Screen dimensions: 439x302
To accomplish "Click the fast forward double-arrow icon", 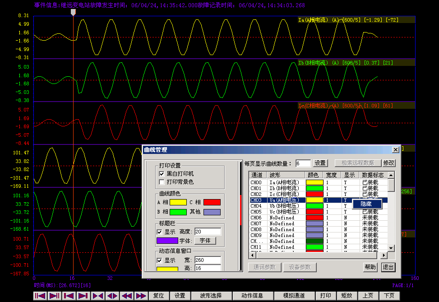I will coord(141,296).
